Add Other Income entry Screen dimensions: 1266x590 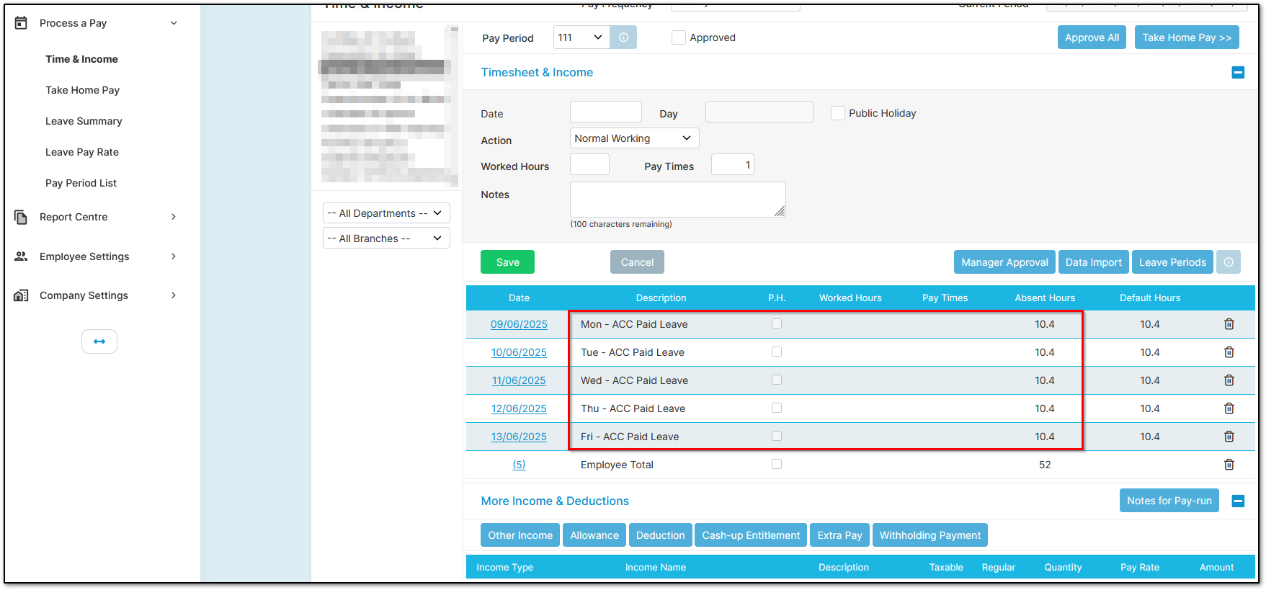(x=520, y=535)
